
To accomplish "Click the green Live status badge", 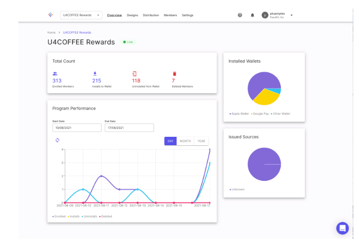I will click(128, 42).
